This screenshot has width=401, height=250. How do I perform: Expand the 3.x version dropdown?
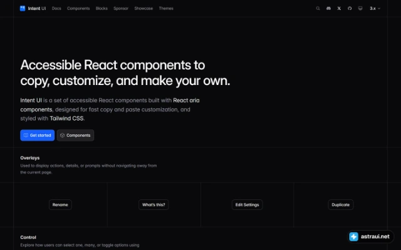375,8
